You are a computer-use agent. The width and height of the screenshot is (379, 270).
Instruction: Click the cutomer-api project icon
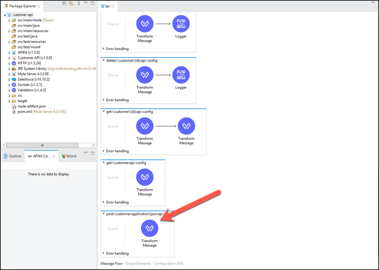9,15
